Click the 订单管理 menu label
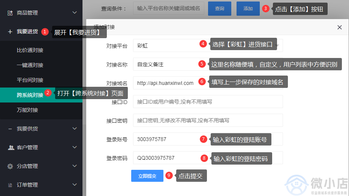Viewport: 349px width, 196px height. point(27,185)
